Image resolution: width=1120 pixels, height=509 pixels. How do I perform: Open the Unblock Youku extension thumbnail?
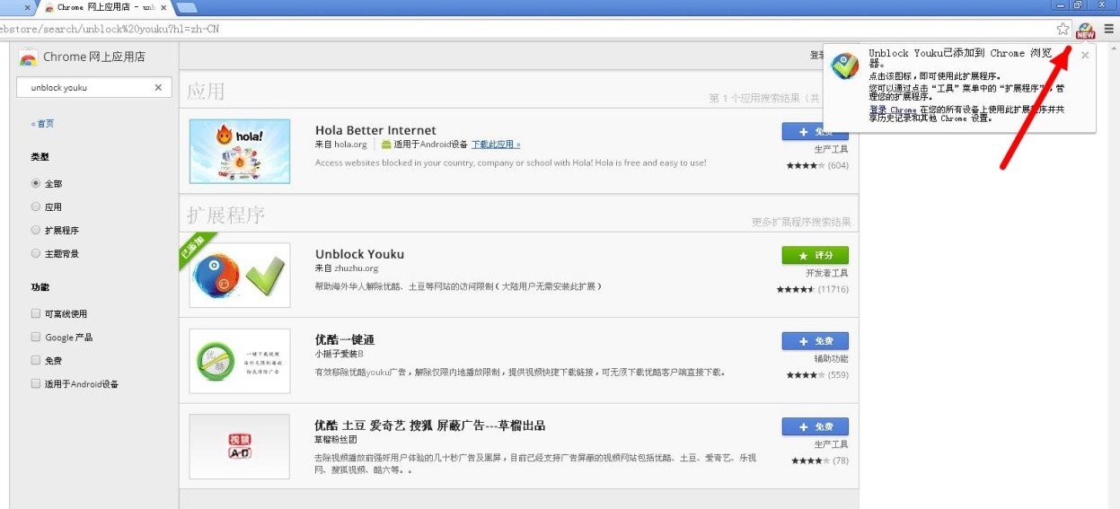pos(240,276)
